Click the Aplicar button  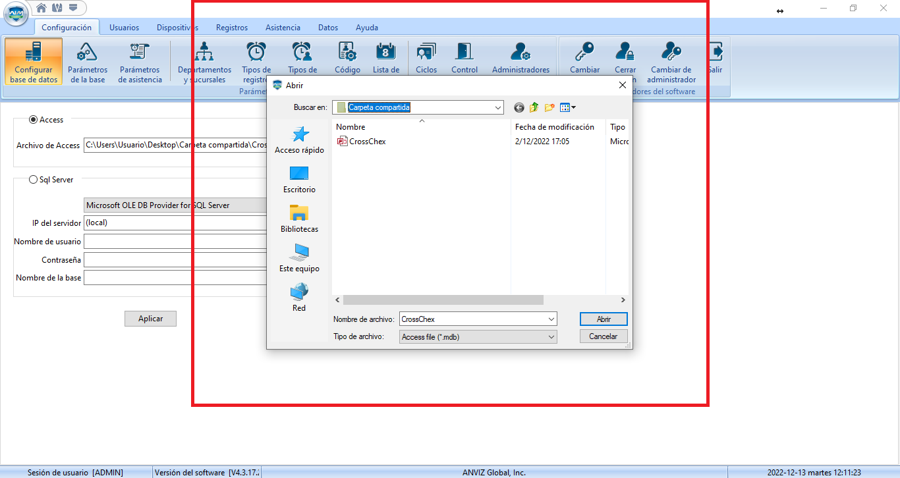pyautogui.click(x=150, y=319)
